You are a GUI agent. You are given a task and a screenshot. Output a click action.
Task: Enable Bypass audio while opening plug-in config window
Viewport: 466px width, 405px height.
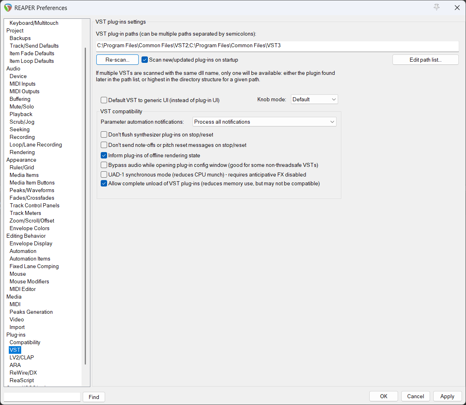[x=104, y=165]
